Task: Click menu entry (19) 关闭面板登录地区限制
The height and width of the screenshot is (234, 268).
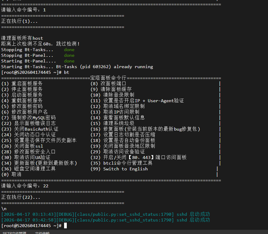Action: coord(123,146)
